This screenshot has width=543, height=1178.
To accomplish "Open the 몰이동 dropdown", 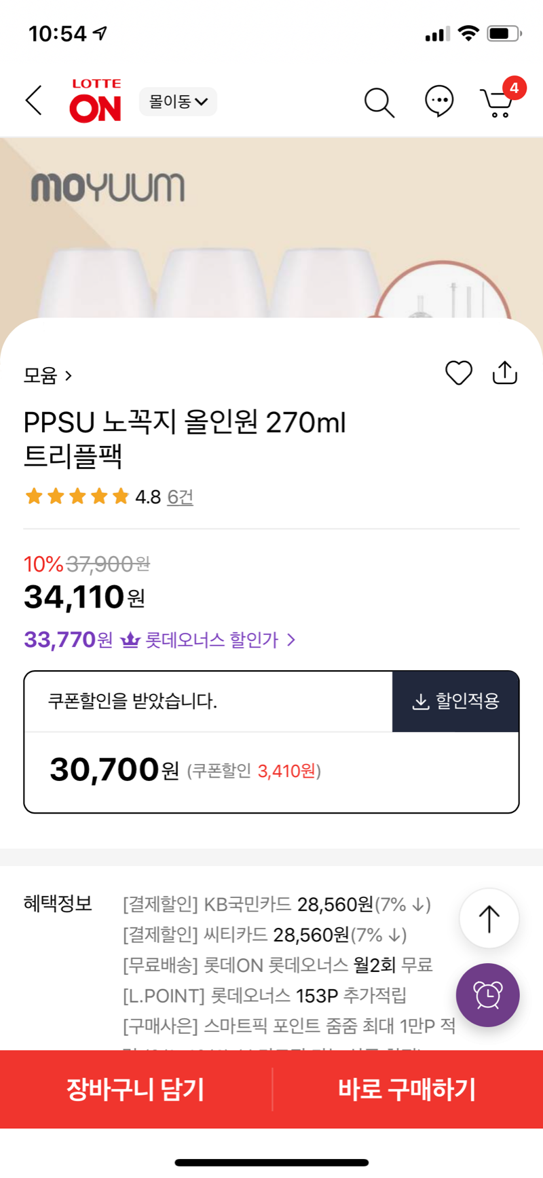I will pyautogui.click(x=178, y=101).
